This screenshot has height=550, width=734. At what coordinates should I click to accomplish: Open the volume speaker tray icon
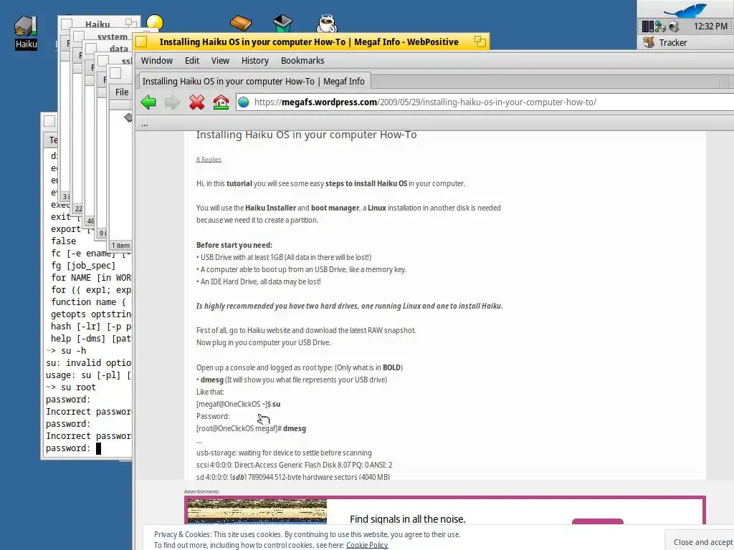[x=674, y=26]
